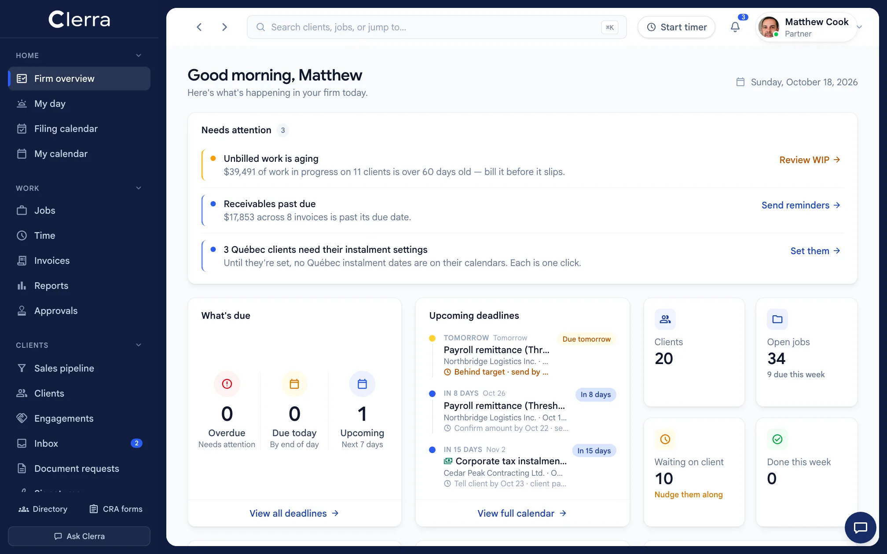
Task: Click the Overdue alert icon
Action: pos(227,384)
